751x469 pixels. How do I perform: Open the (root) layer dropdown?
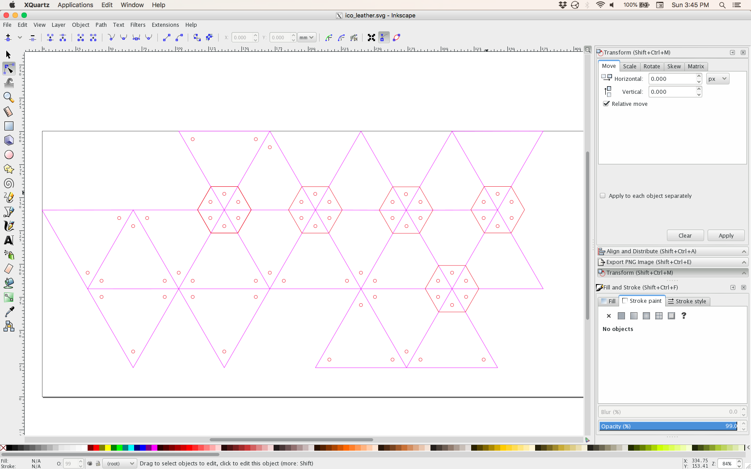(x=119, y=463)
